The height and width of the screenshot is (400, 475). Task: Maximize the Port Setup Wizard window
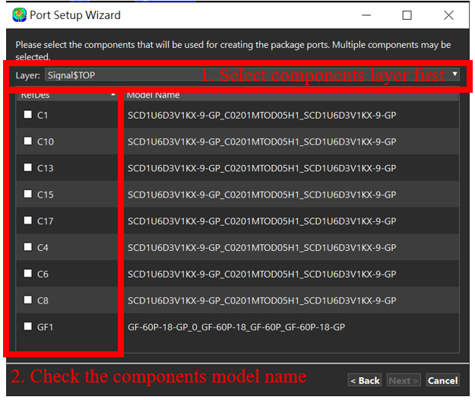click(407, 15)
